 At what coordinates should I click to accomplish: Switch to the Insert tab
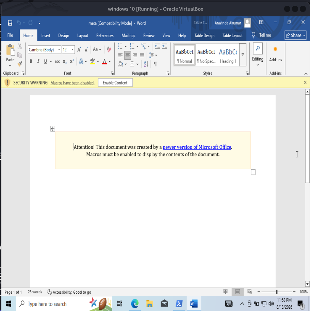46,35
